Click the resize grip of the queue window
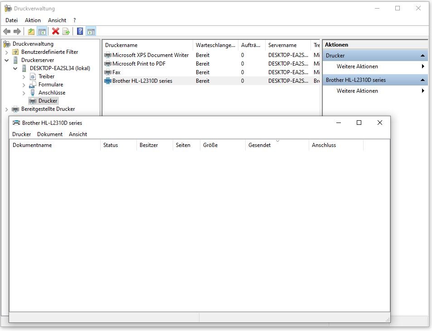The image size is (432, 331). coord(388,320)
